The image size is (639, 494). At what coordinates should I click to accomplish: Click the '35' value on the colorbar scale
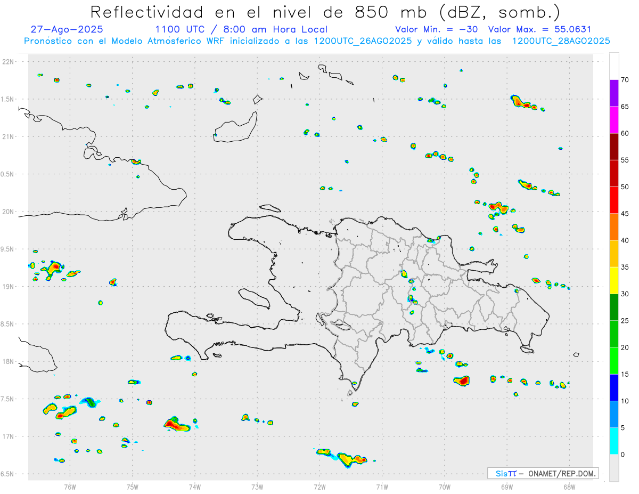tap(625, 267)
